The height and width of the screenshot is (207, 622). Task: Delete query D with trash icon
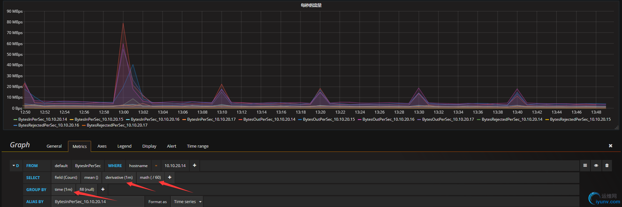pyautogui.click(x=607, y=165)
